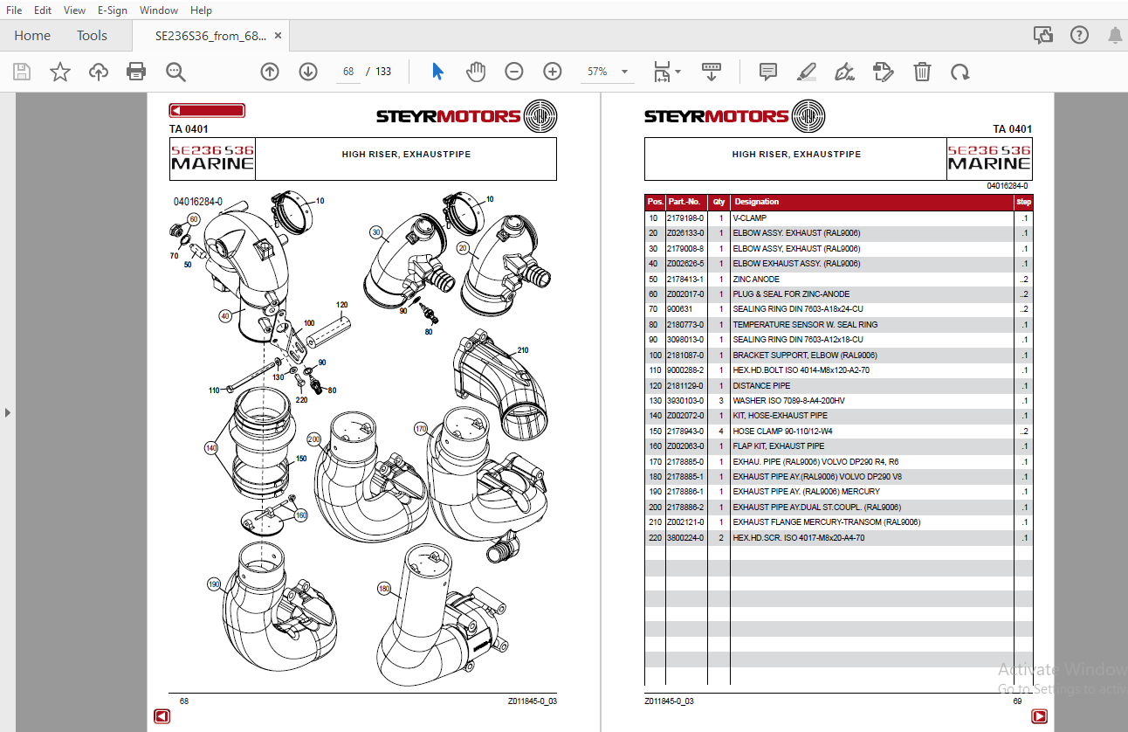Go to the previous page arrow
Image resolution: width=1128 pixels, height=732 pixels.
pos(270,72)
